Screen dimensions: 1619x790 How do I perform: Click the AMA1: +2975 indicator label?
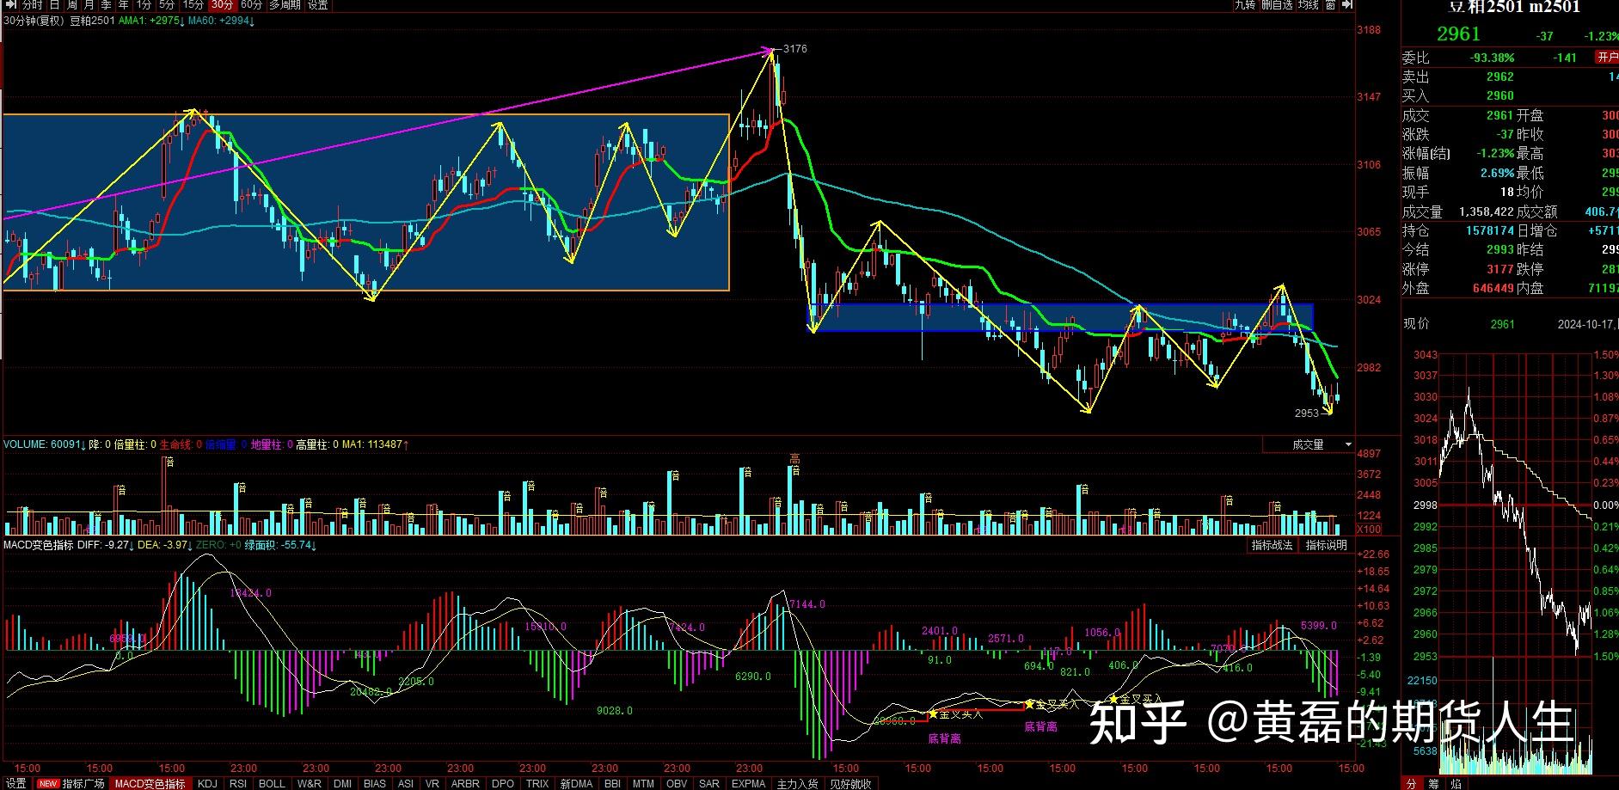[x=150, y=21]
